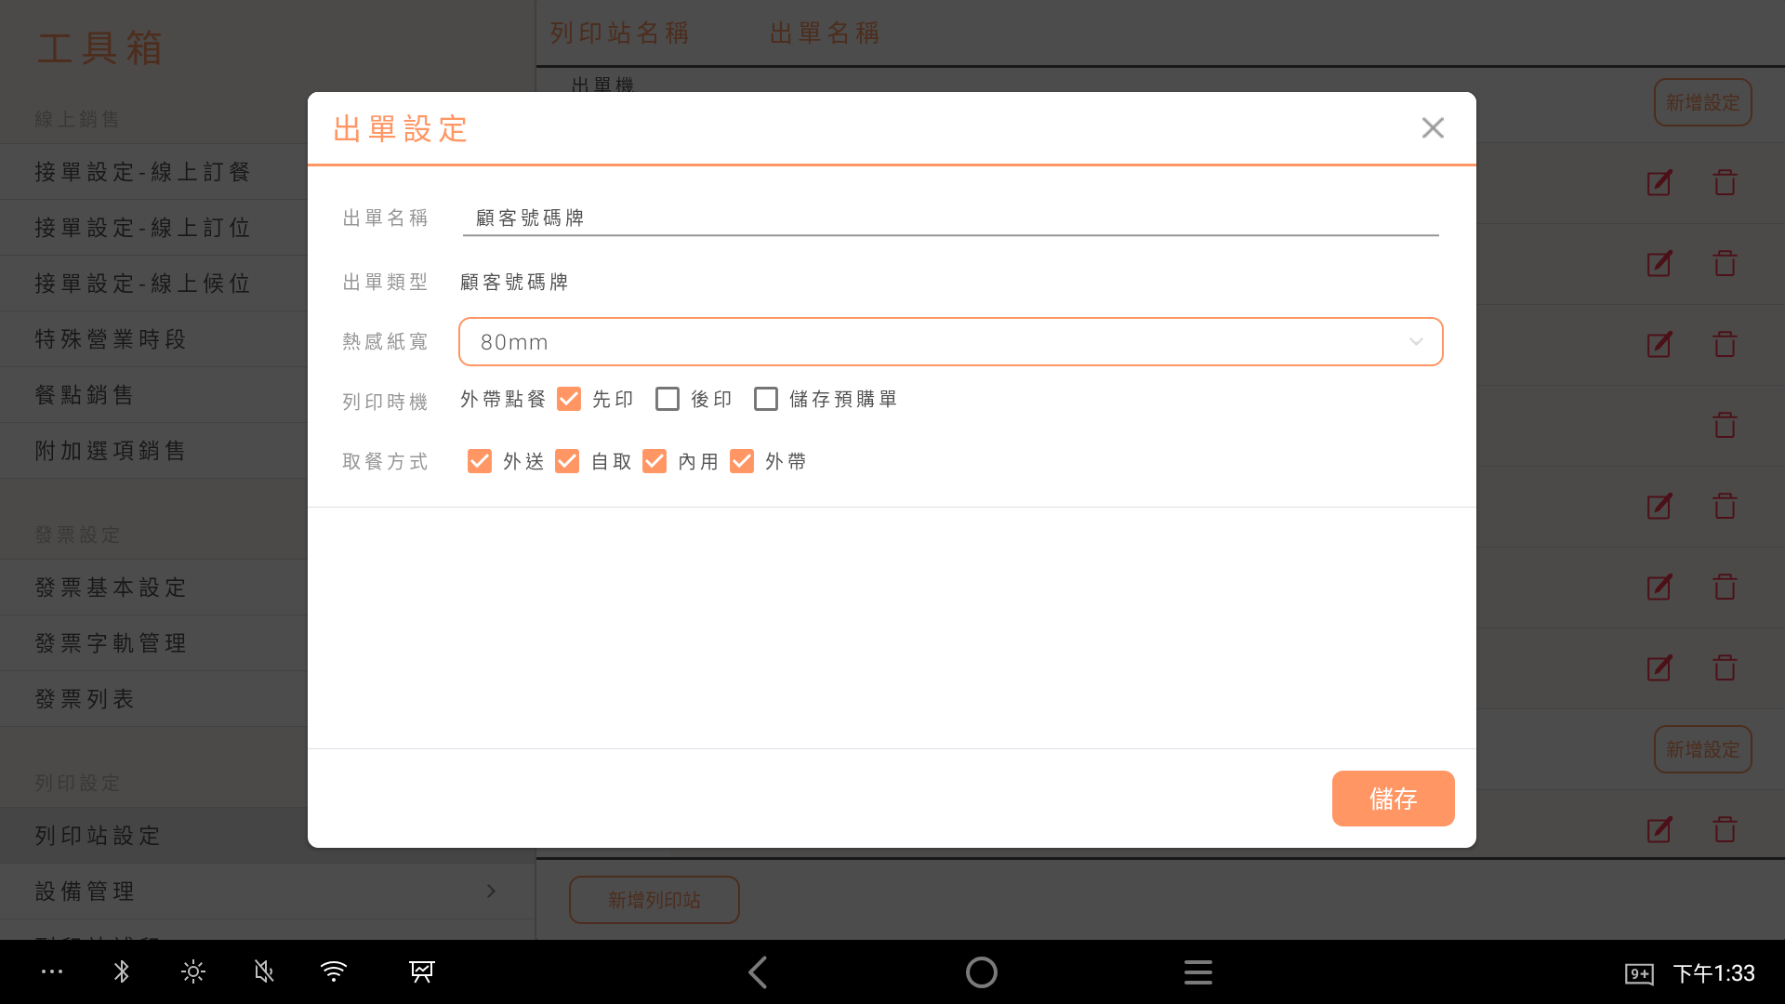The image size is (1785, 1004).
Task: Uncheck the 先印 checkbox
Action: click(x=569, y=399)
